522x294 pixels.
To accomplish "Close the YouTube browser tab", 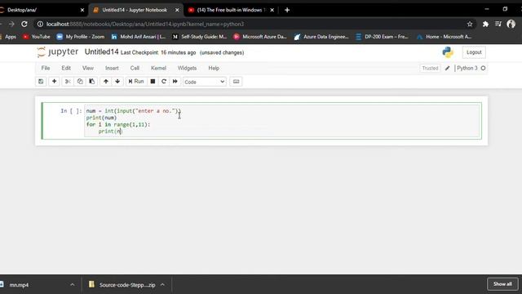I will (x=272, y=10).
